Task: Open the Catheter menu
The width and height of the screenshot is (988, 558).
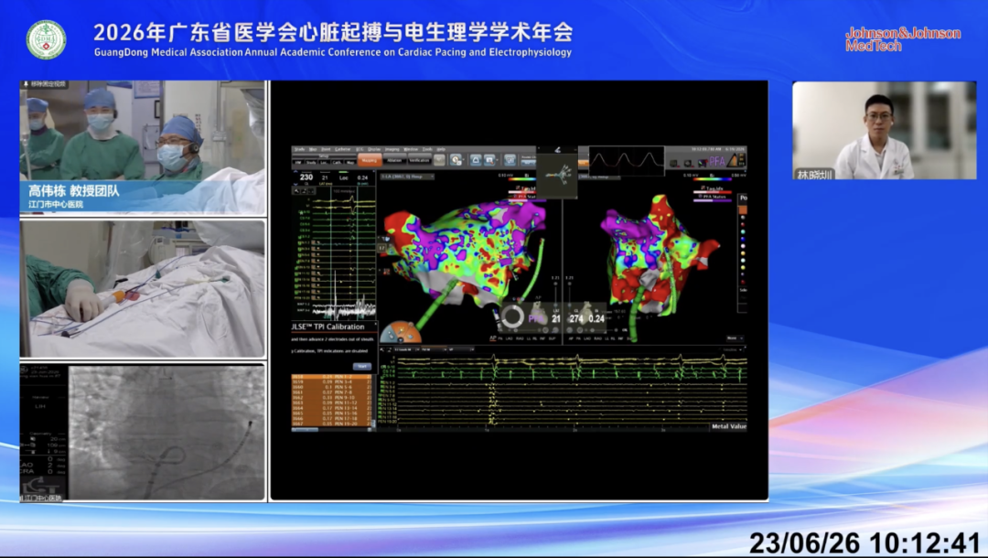Action: point(343,149)
